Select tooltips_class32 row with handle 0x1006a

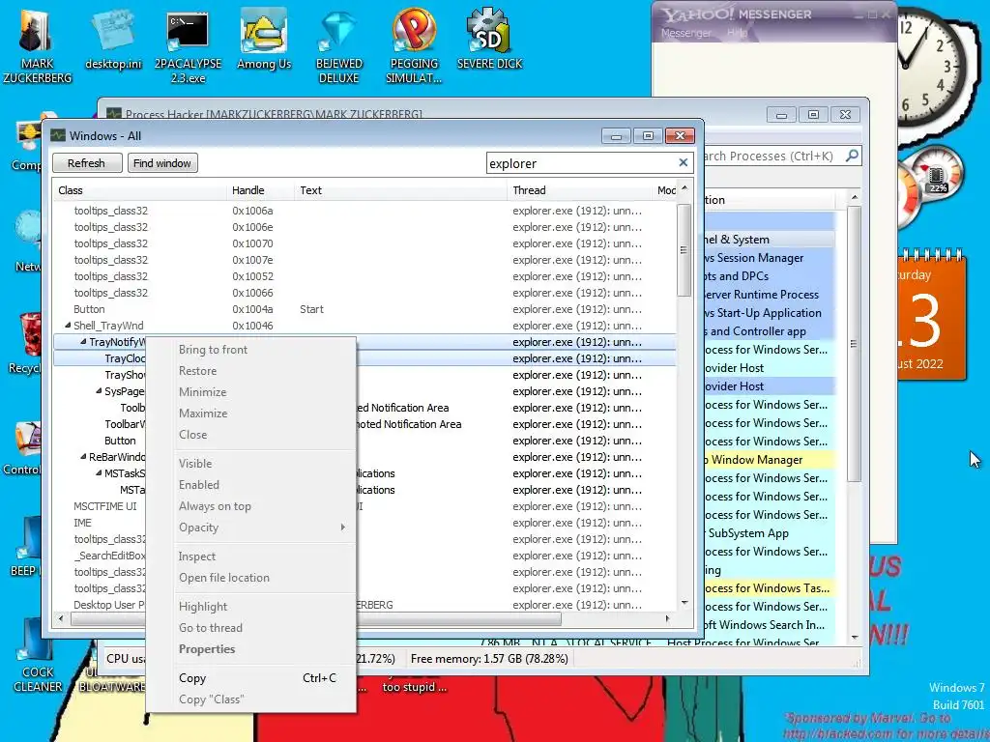click(x=364, y=211)
